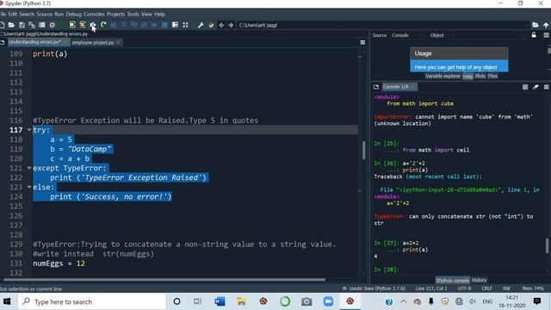Open the Run menu
Image resolution: width=551 pixels, height=310 pixels.
(59, 14)
